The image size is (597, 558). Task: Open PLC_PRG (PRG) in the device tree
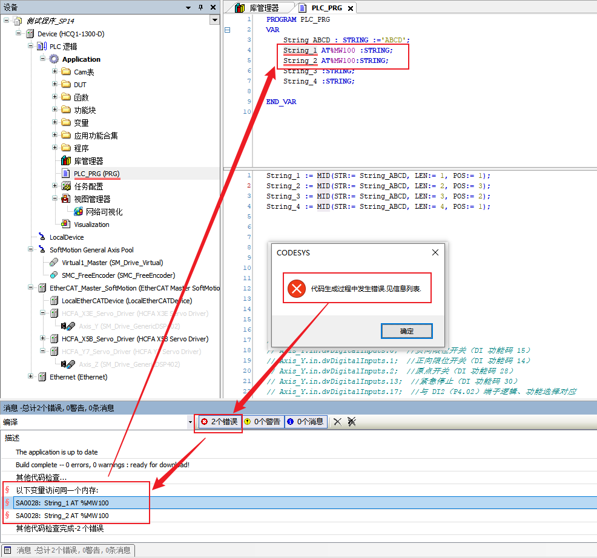pyautogui.click(x=97, y=174)
